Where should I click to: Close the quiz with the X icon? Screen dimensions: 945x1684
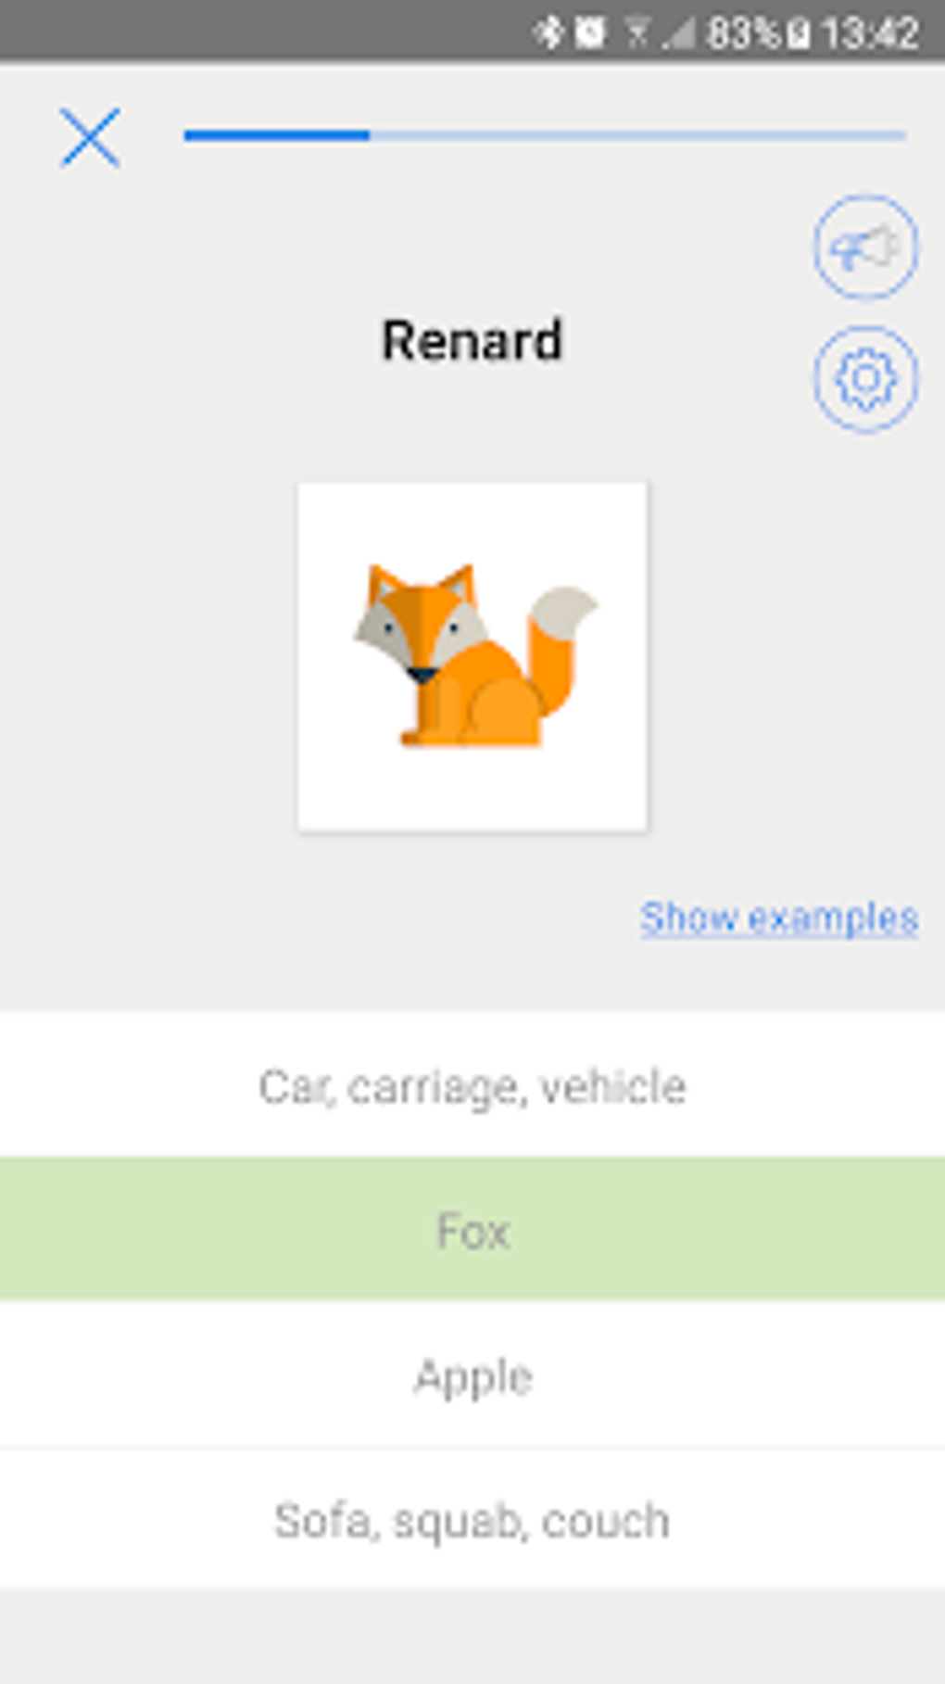tap(90, 137)
